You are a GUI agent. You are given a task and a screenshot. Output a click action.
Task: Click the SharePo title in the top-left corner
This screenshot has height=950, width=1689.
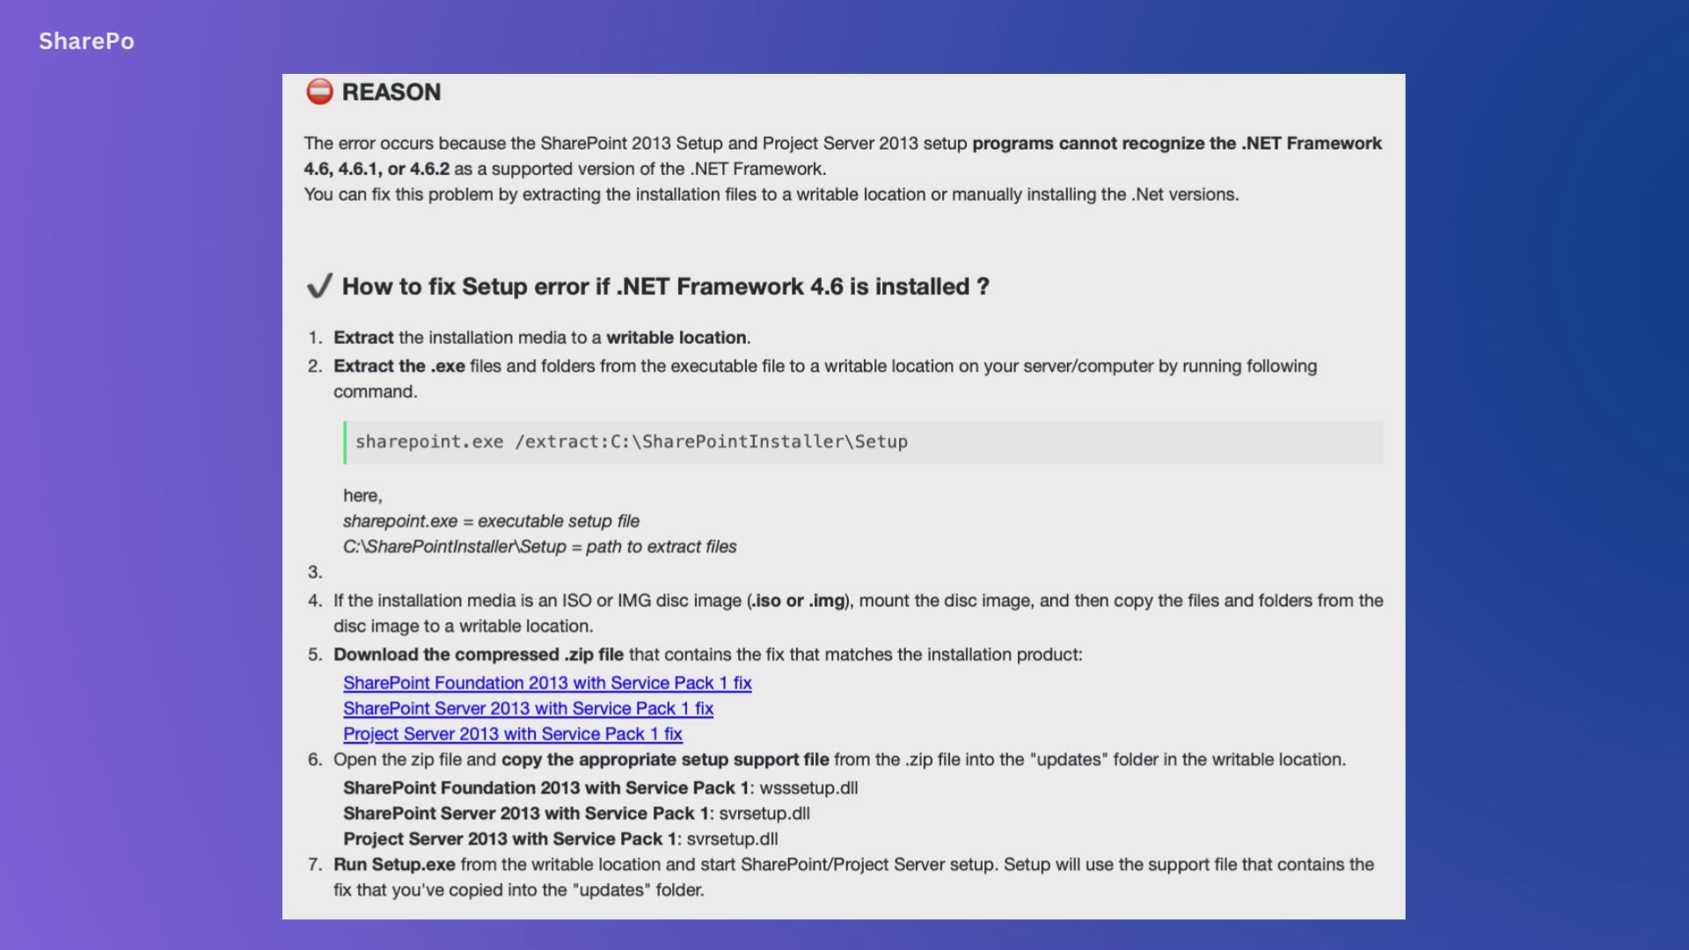(86, 41)
